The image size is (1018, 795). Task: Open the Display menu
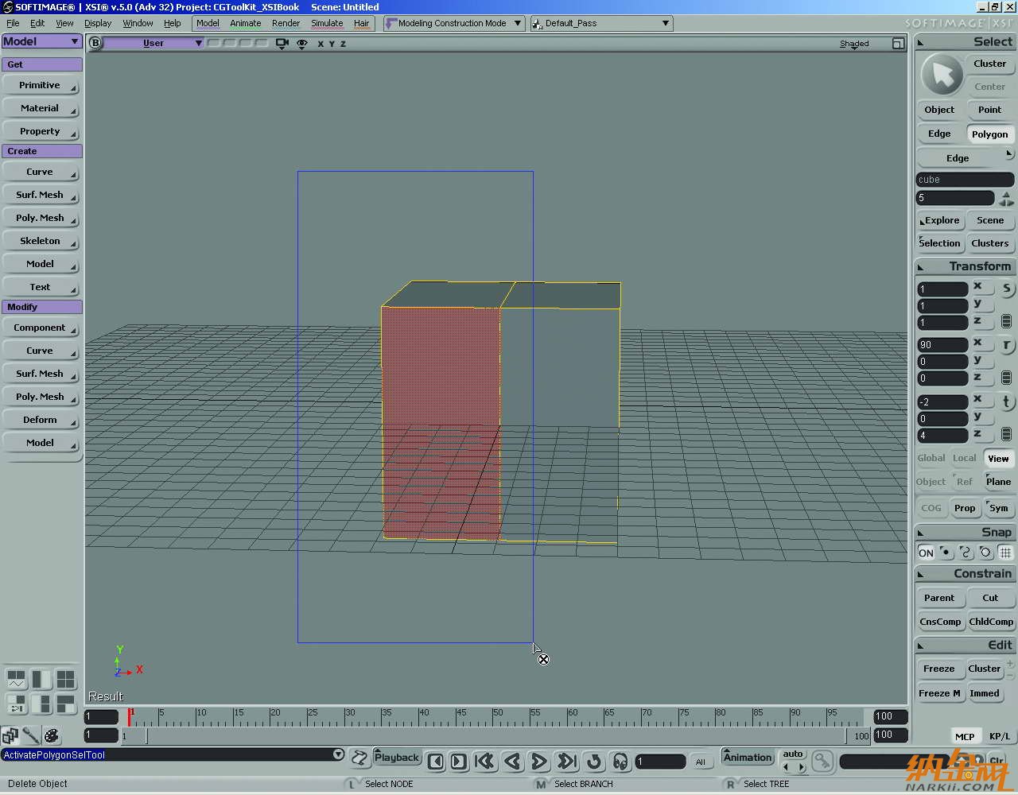click(x=98, y=23)
